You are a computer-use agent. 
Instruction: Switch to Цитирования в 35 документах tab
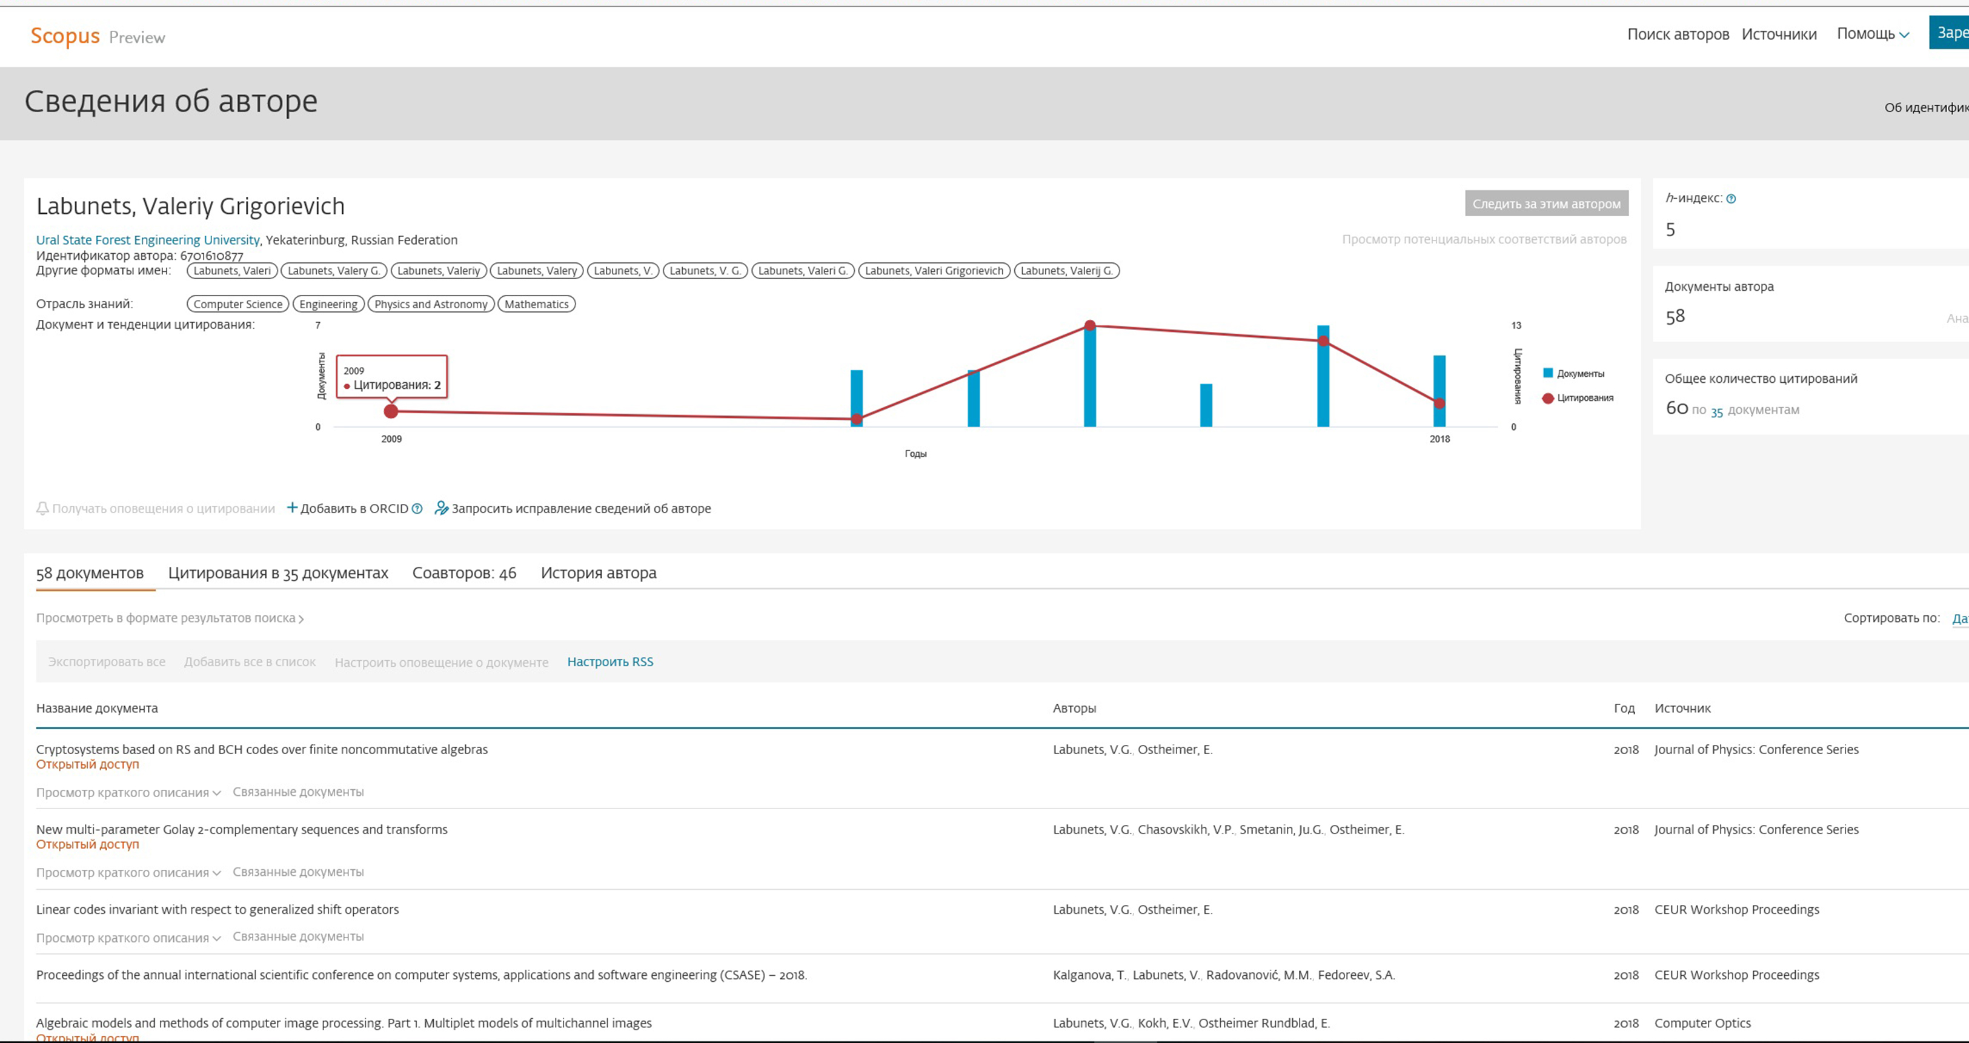tap(278, 573)
